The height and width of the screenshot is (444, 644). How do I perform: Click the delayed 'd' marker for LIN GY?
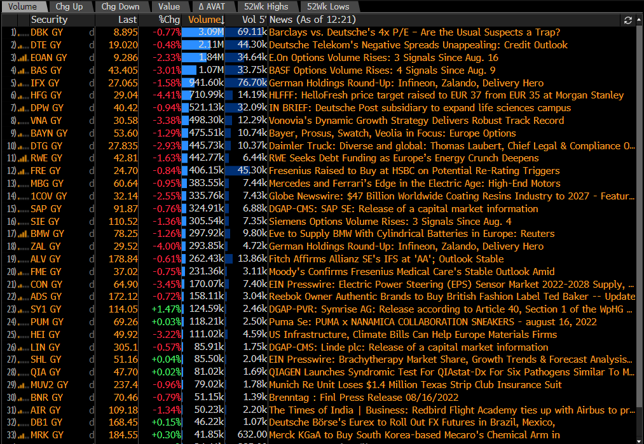point(92,347)
